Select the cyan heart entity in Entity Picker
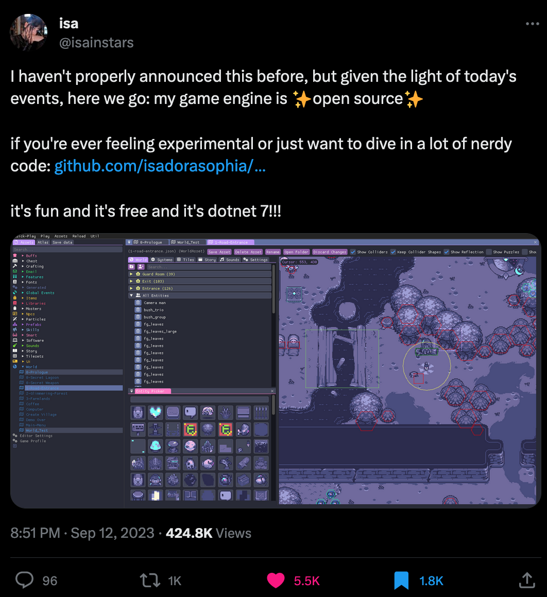The width and height of the screenshot is (547, 597). click(x=155, y=412)
